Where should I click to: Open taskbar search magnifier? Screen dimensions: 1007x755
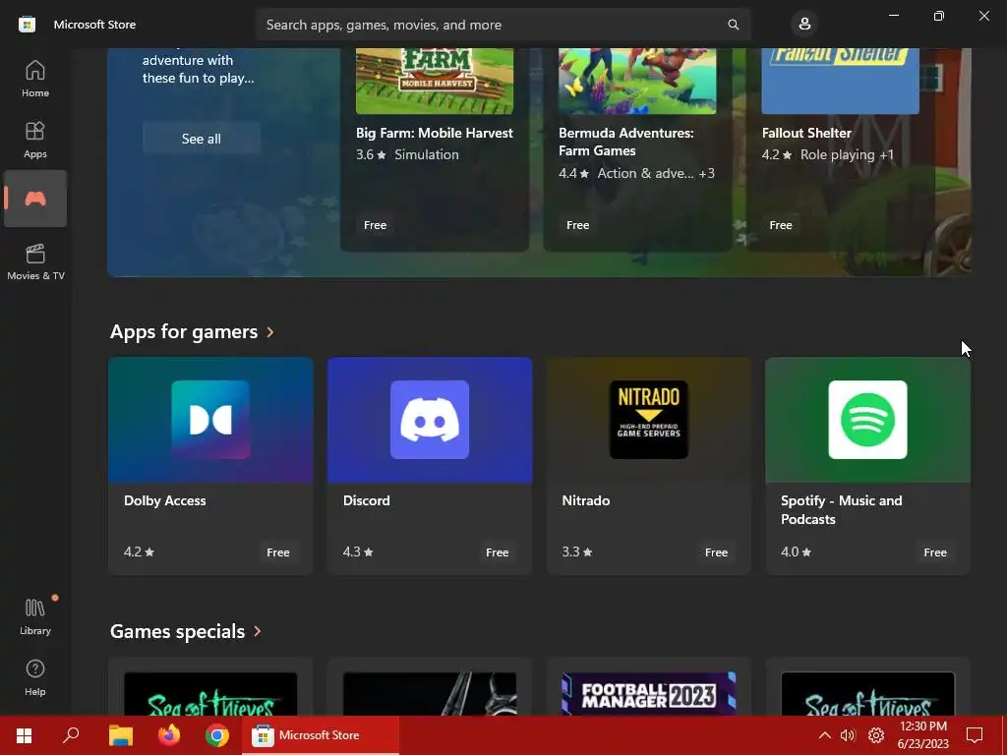coord(71,735)
